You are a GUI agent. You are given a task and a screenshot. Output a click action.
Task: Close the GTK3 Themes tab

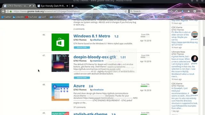coord(34,6)
